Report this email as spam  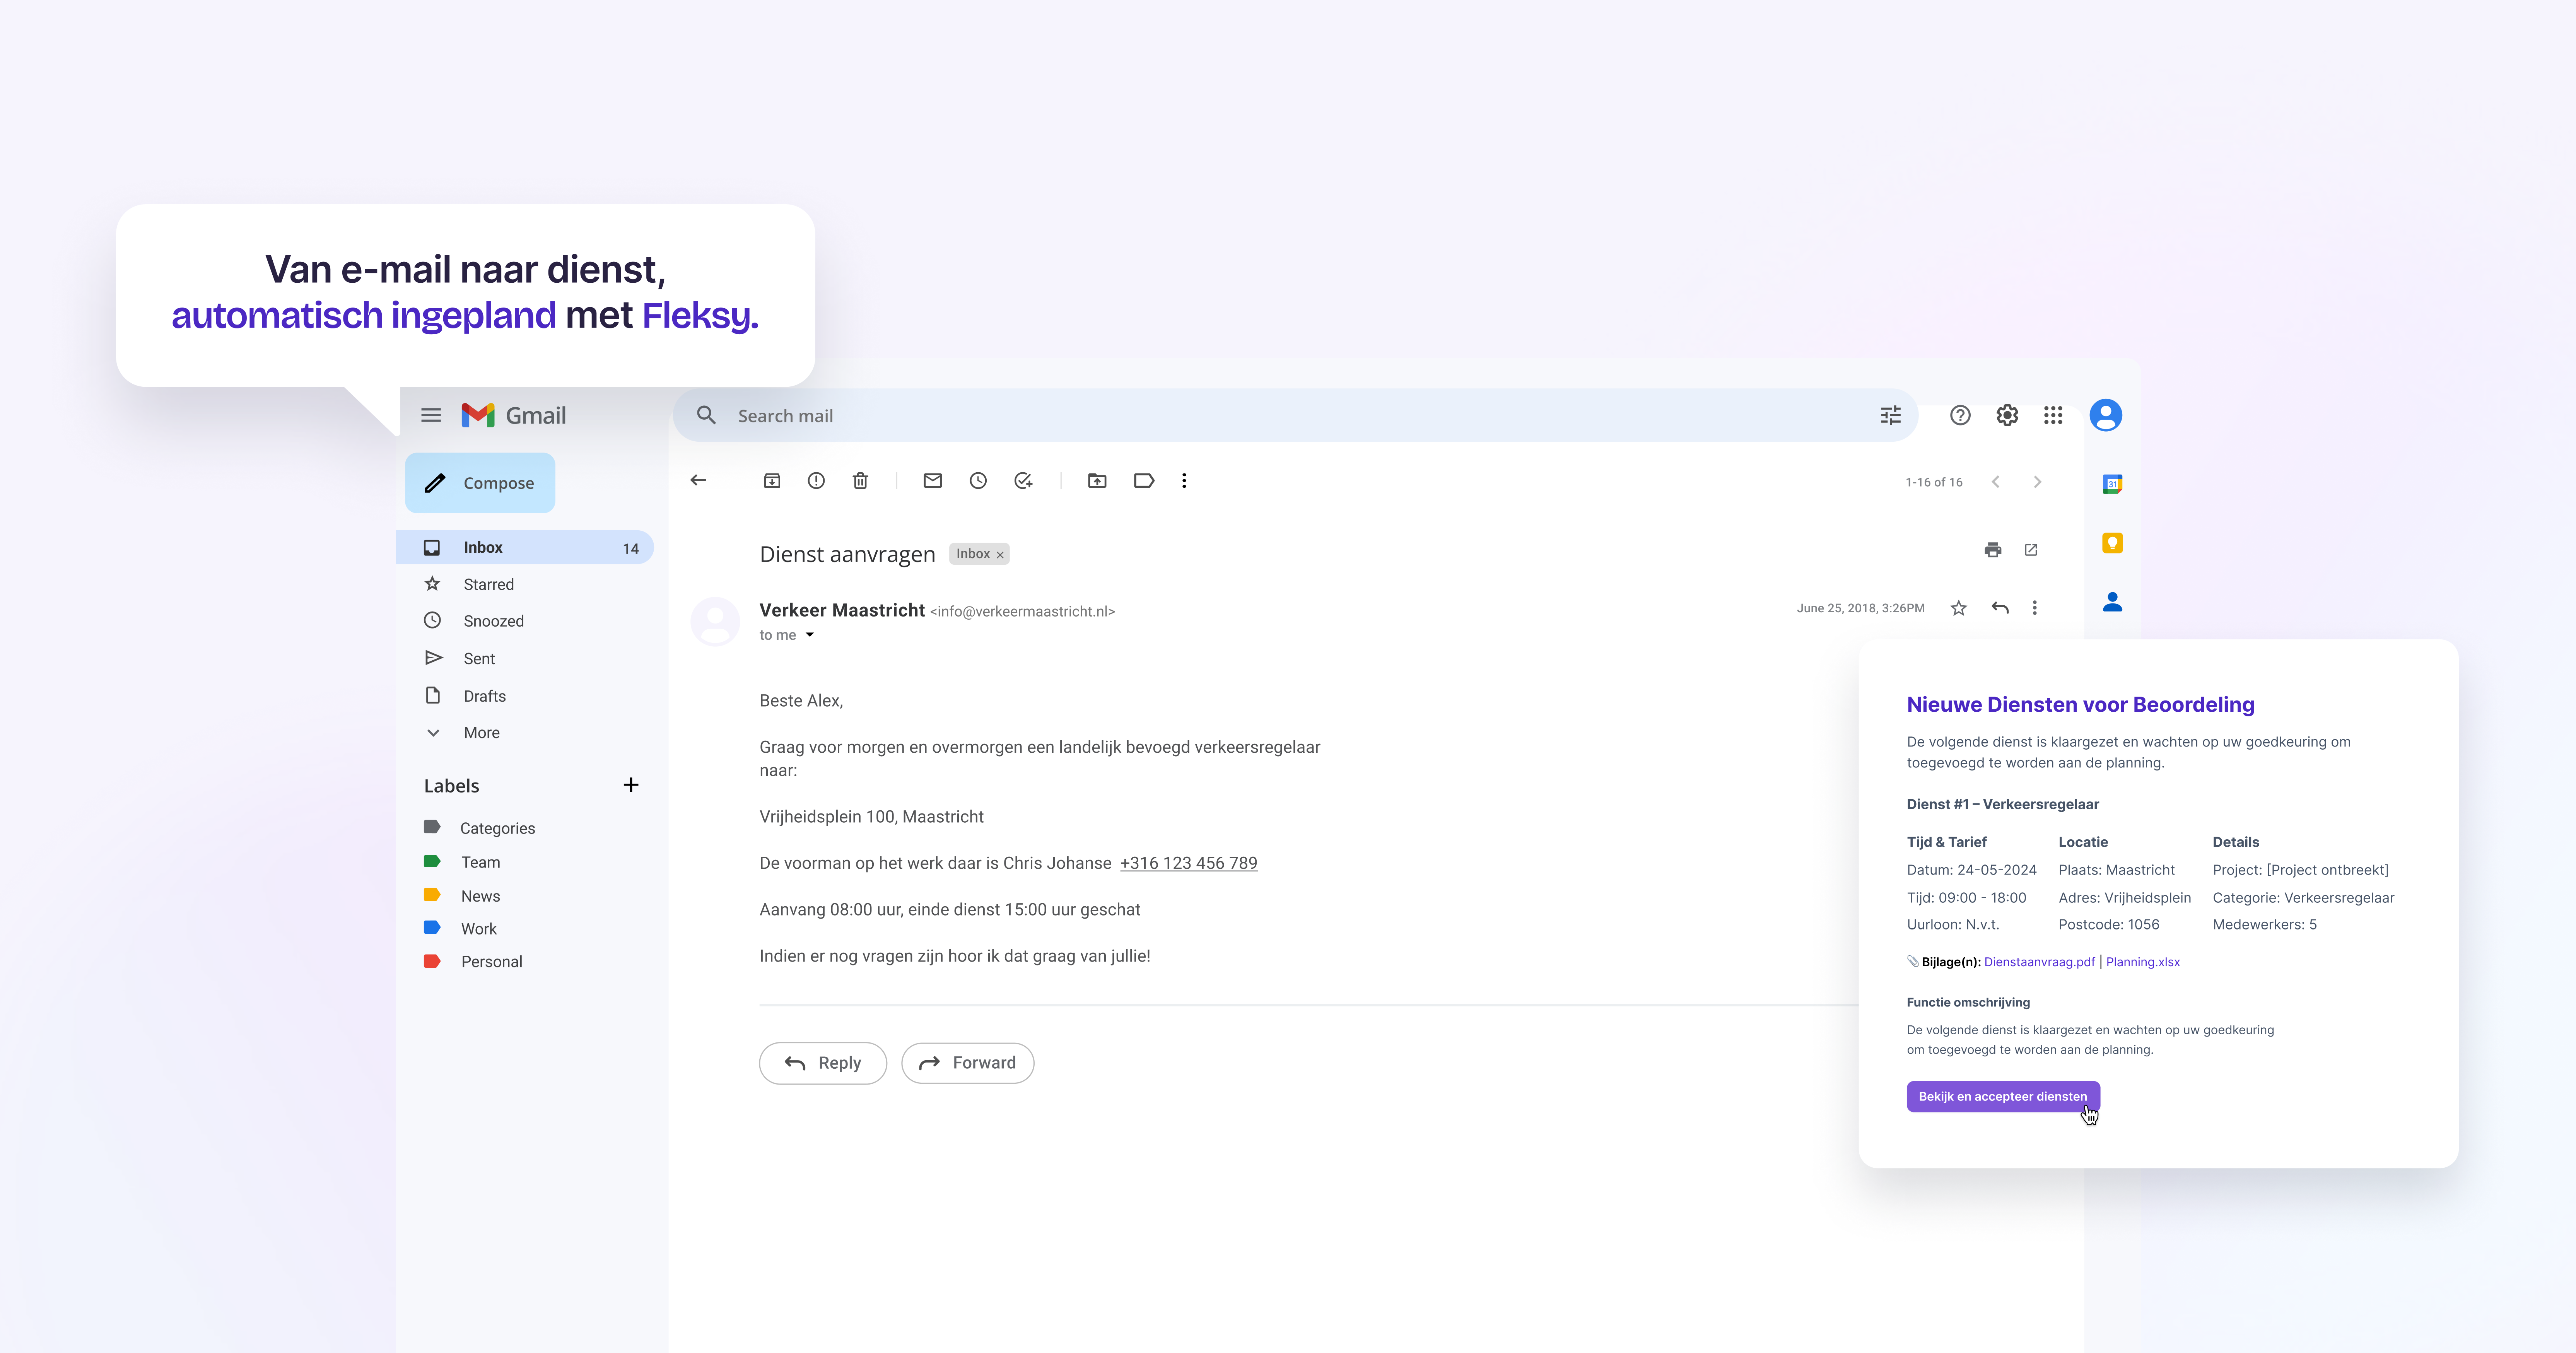point(816,481)
